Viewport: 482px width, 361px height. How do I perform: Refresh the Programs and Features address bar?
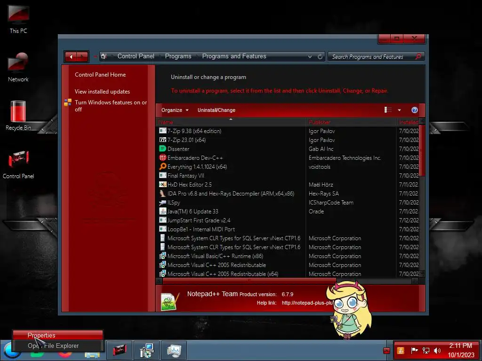coord(320,57)
